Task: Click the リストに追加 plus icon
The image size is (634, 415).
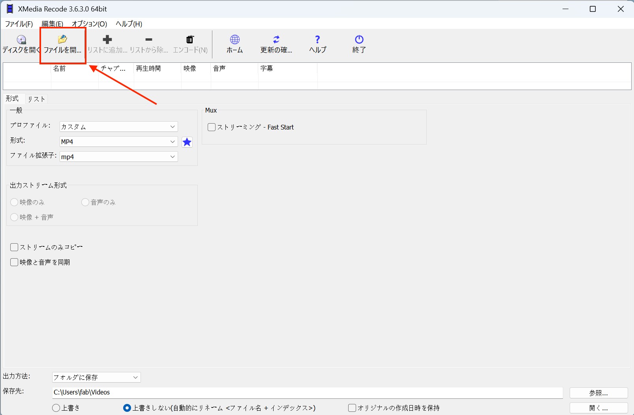Action: point(107,39)
